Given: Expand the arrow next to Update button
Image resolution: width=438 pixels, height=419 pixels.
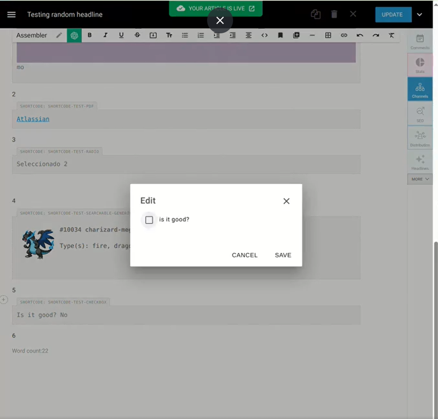Looking at the screenshot, I should (420, 14).
